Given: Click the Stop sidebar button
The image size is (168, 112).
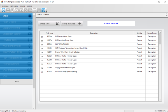Looking at the screenshot, I should click(x=16, y=16).
